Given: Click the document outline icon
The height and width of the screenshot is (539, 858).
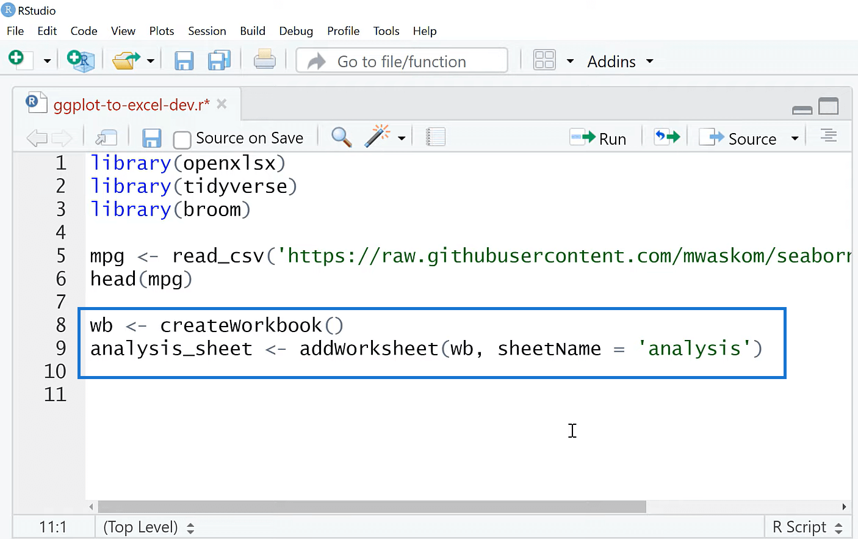Looking at the screenshot, I should pos(828,136).
